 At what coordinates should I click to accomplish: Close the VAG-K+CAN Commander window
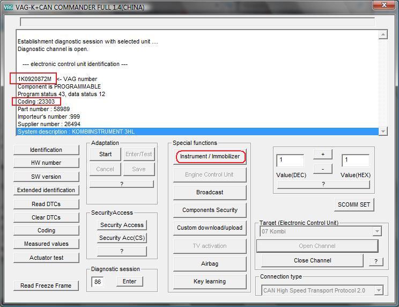(384, 5)
